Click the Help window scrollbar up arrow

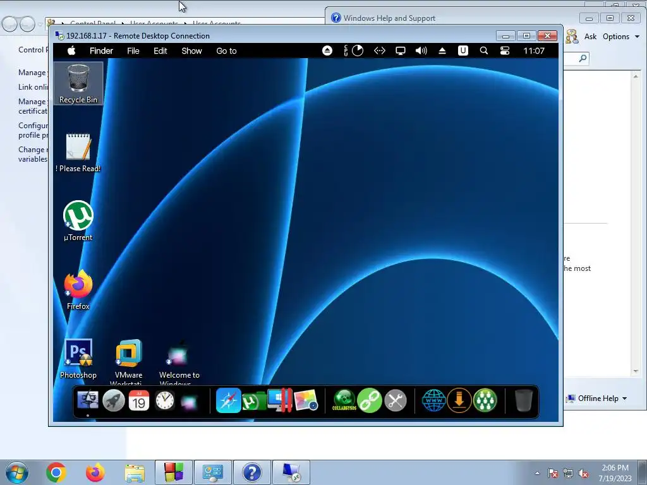coord(636,76)
